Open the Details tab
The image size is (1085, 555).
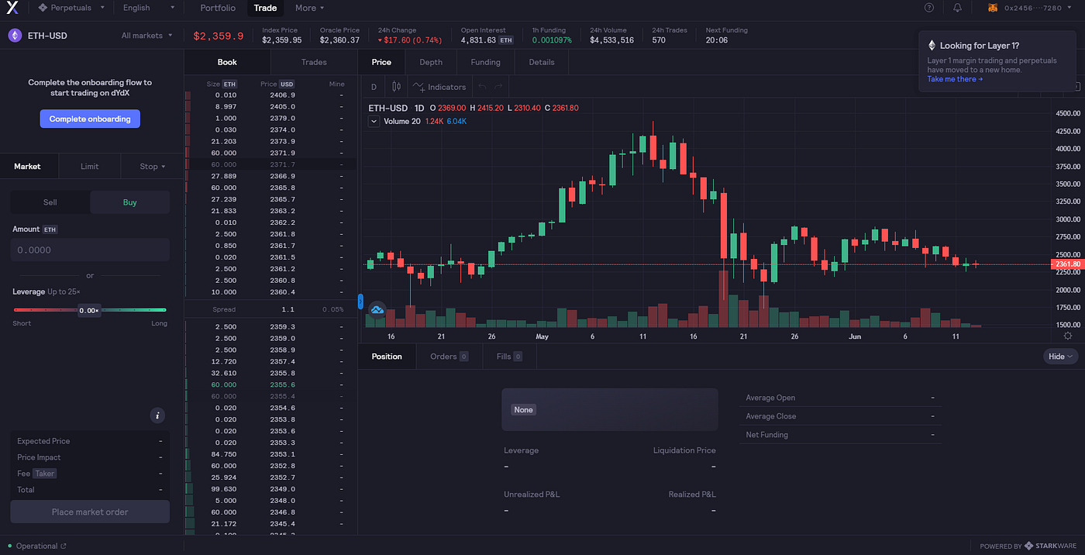[x=542, y=62]
